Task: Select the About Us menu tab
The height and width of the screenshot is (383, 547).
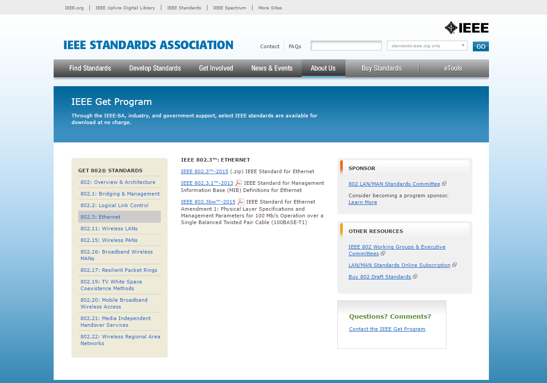Action: [x=323, y=68]
